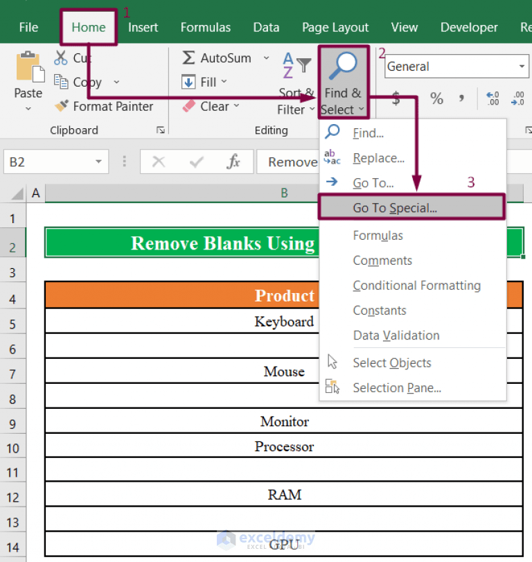Choose Find... from the menu
Viewport: 532px width, 562px height.
point(413,133)
